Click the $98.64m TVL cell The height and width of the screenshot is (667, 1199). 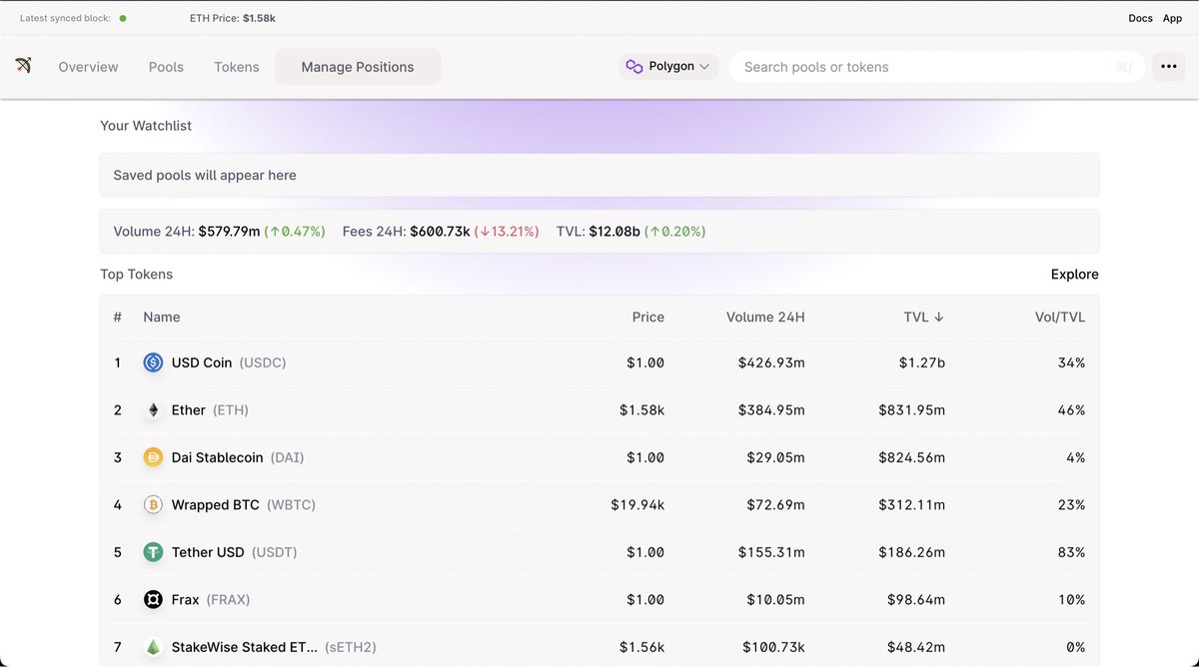pyautogui.click(x=915, y=600)
